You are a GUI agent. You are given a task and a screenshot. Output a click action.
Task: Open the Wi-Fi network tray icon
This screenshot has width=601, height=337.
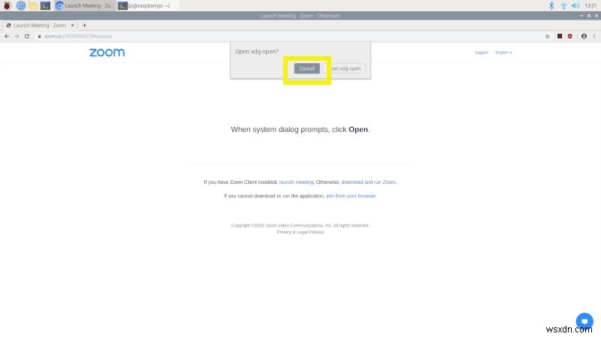563,5
